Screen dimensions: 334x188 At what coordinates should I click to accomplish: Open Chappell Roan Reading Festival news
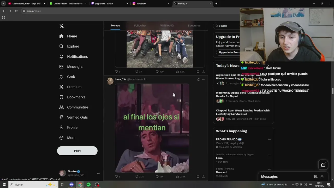[243, 112]
